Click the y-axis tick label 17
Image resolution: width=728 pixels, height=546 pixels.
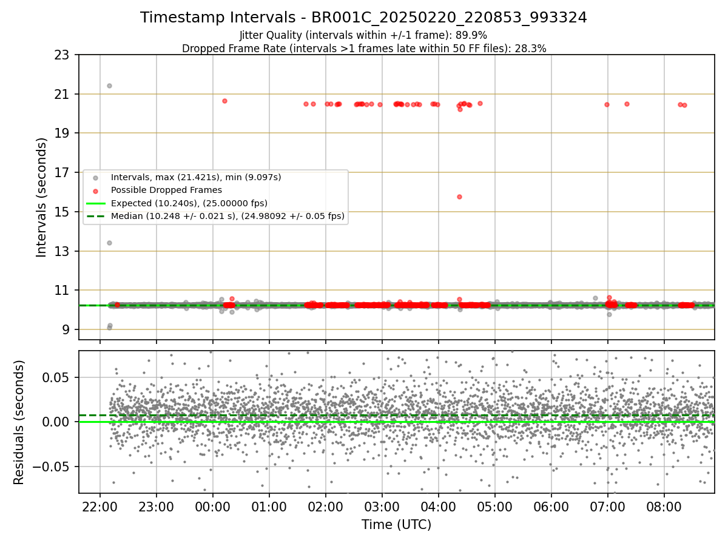pyautogui.click(x=62, y=173)
